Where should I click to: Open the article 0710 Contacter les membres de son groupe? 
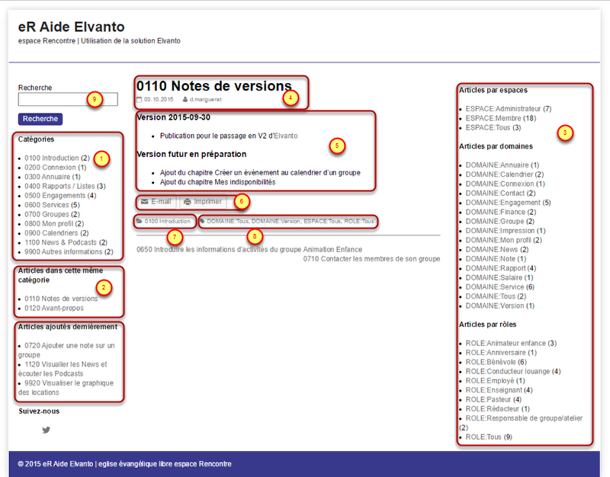371,258
